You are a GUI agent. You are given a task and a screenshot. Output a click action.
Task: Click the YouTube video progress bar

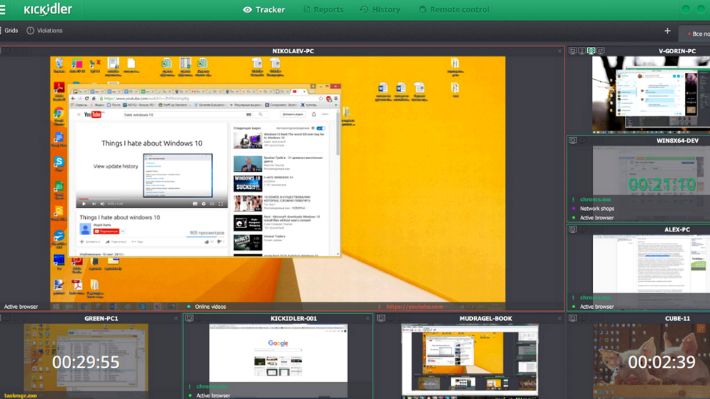pyautogui.click(x=152, y=199)
